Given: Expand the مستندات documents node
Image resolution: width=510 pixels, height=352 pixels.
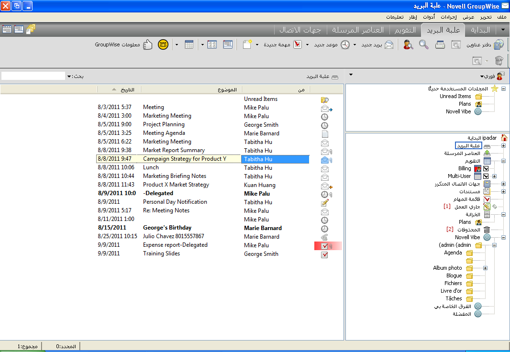Looking at the screenshot, I should coord(503,191).
